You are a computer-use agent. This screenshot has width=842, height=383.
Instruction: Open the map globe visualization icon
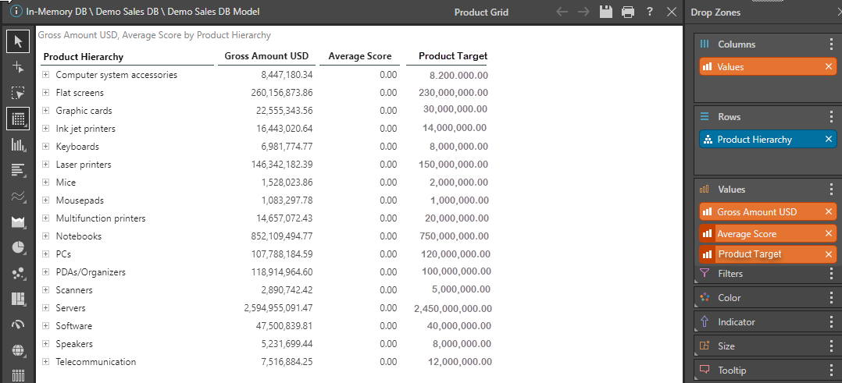point(18,351)
